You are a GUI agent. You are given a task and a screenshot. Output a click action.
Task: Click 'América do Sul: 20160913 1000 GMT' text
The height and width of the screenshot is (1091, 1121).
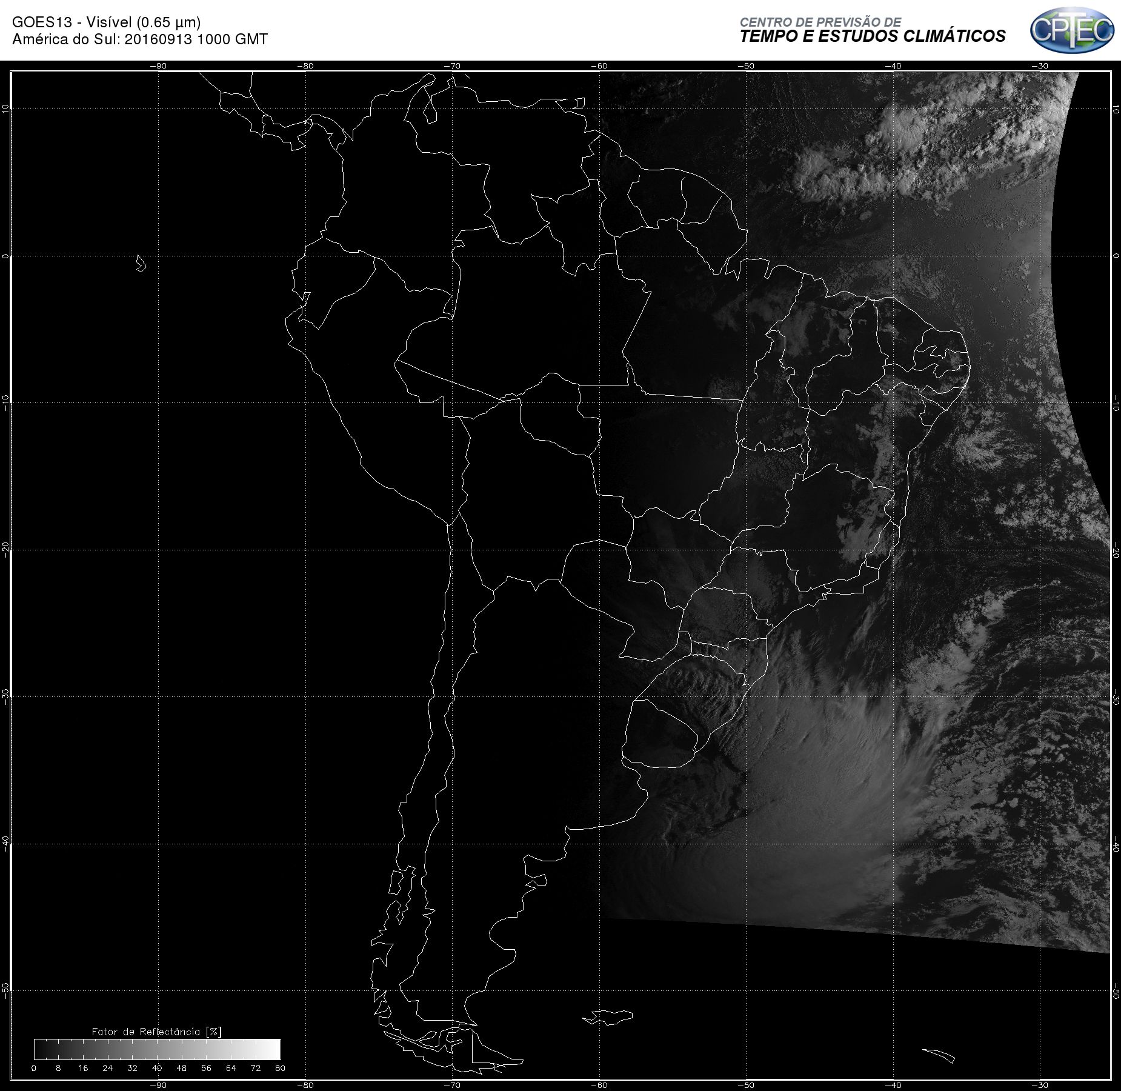tap(140, 39)
